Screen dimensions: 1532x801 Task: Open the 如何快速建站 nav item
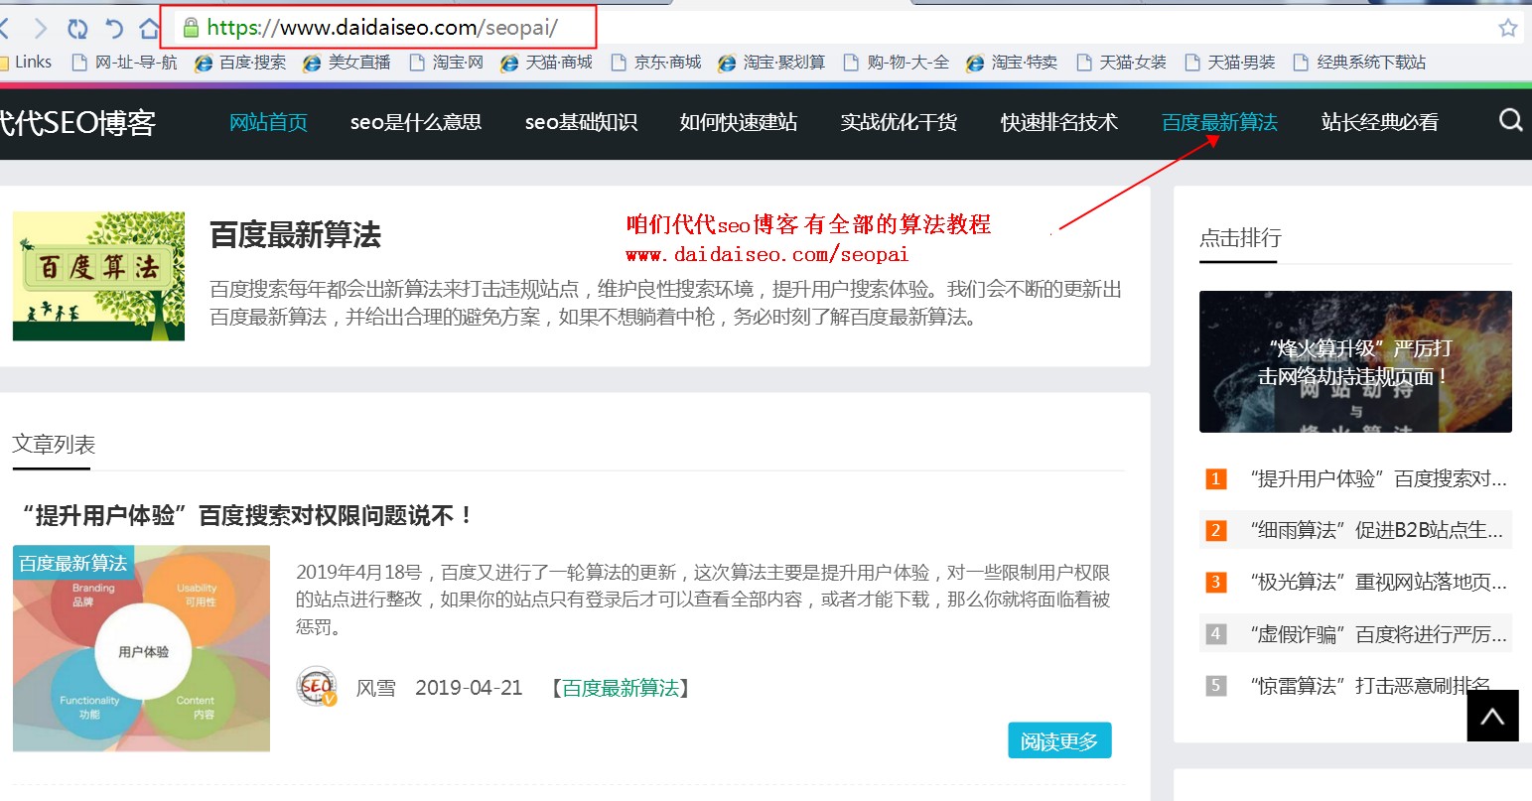click(739, 122)
